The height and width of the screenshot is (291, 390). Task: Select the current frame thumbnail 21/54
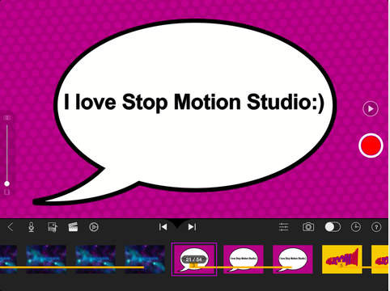(194, 259)
